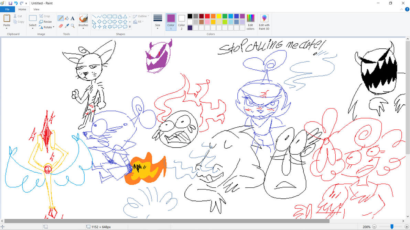Choose the Right arrow shape
The height and width of the screenshot is (230, 410).
(115, 22)
